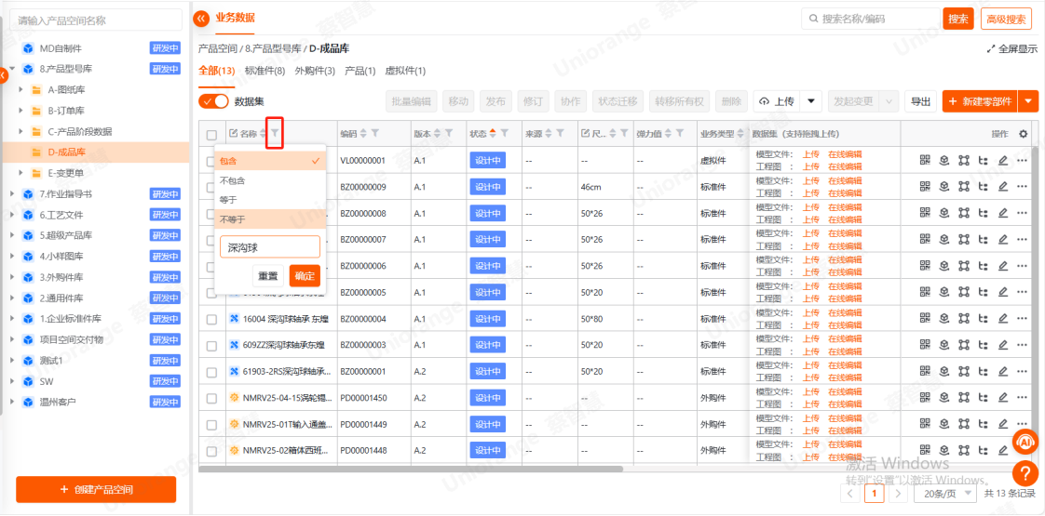Open relation graph icon for row BZ00000001
Viewport: 1045px width, 516px height.
pyautogui.click(x=963, y=371)
